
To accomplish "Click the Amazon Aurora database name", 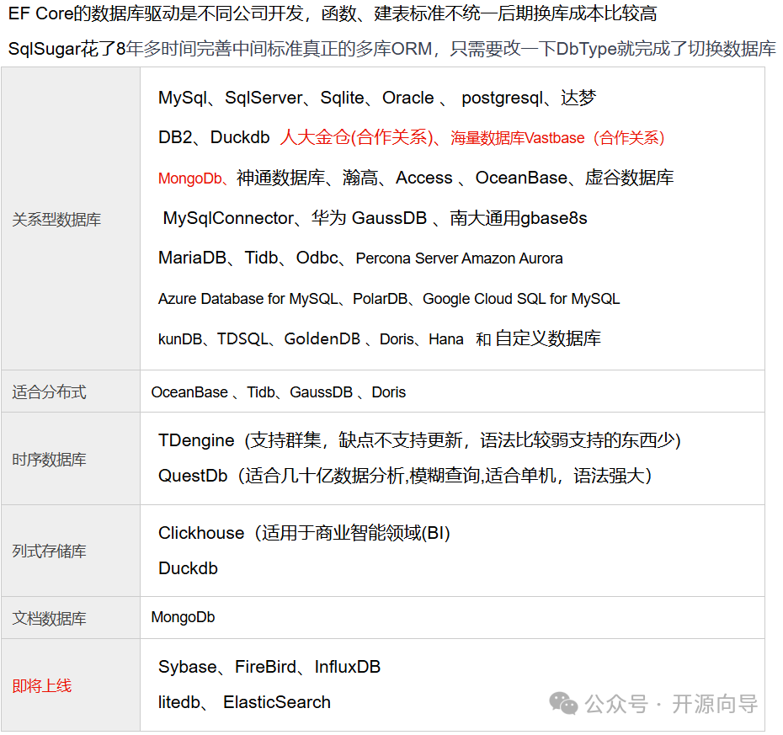I will [x=521, y=258].
